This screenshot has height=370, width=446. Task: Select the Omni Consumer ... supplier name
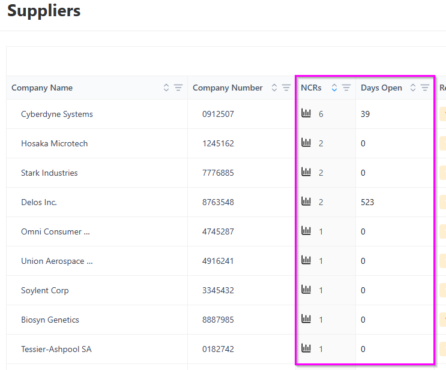[55, 231]
